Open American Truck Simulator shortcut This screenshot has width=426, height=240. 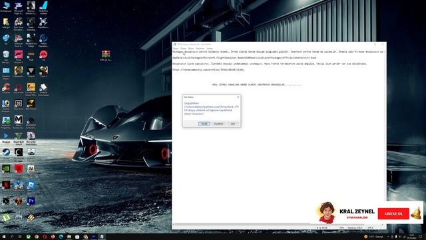pyautogui.click(x=19, y=40)
